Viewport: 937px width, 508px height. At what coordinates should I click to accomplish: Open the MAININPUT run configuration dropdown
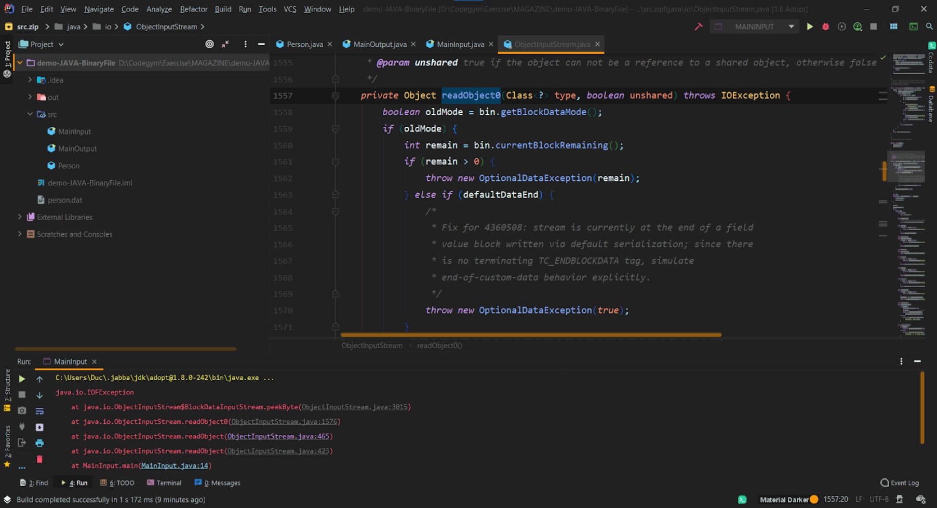(x=791, y=26)
